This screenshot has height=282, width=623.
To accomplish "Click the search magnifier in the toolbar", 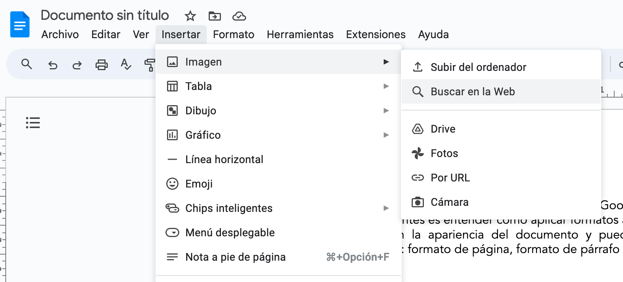I will 26,64.
